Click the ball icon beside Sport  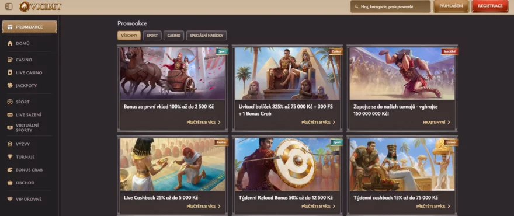click(10, 102)
